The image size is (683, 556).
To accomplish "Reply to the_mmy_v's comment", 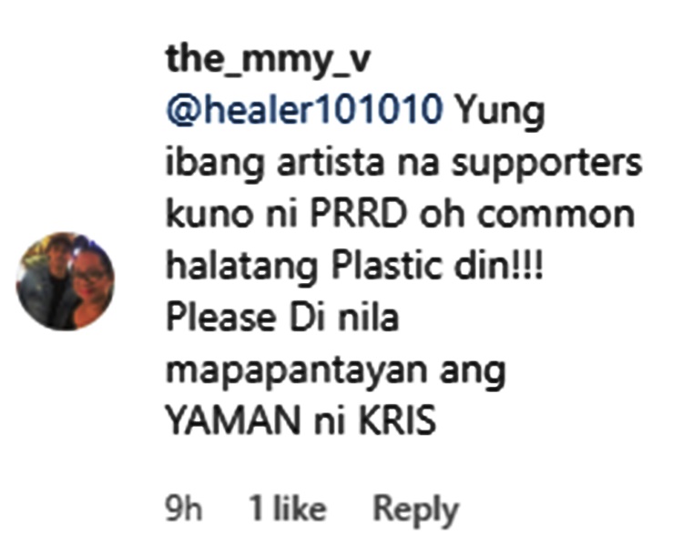I will click(416, 510).
